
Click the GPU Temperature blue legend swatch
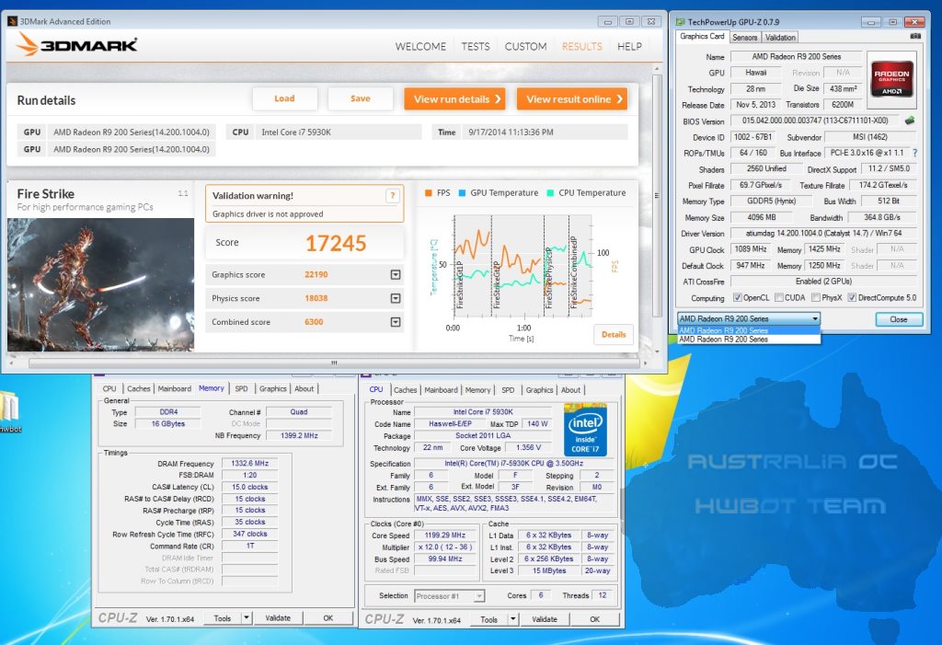(462, 193)
